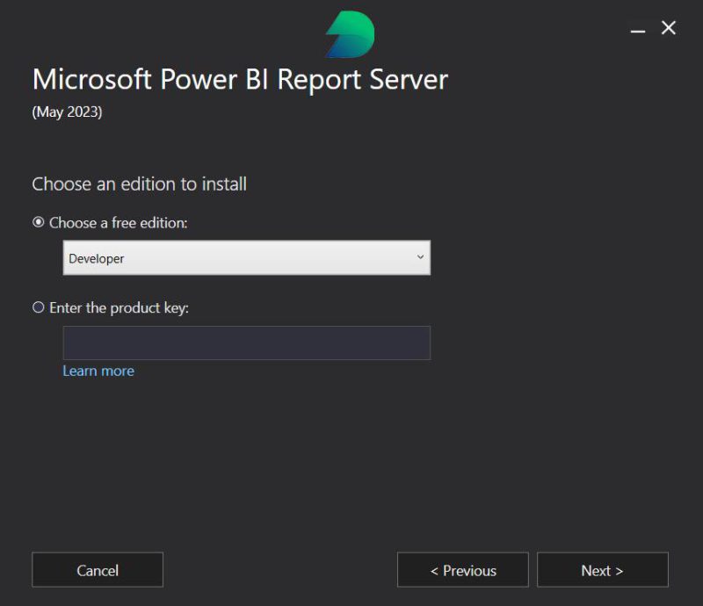
Task: Click the green installer logo icon
Action: point(349,33)
